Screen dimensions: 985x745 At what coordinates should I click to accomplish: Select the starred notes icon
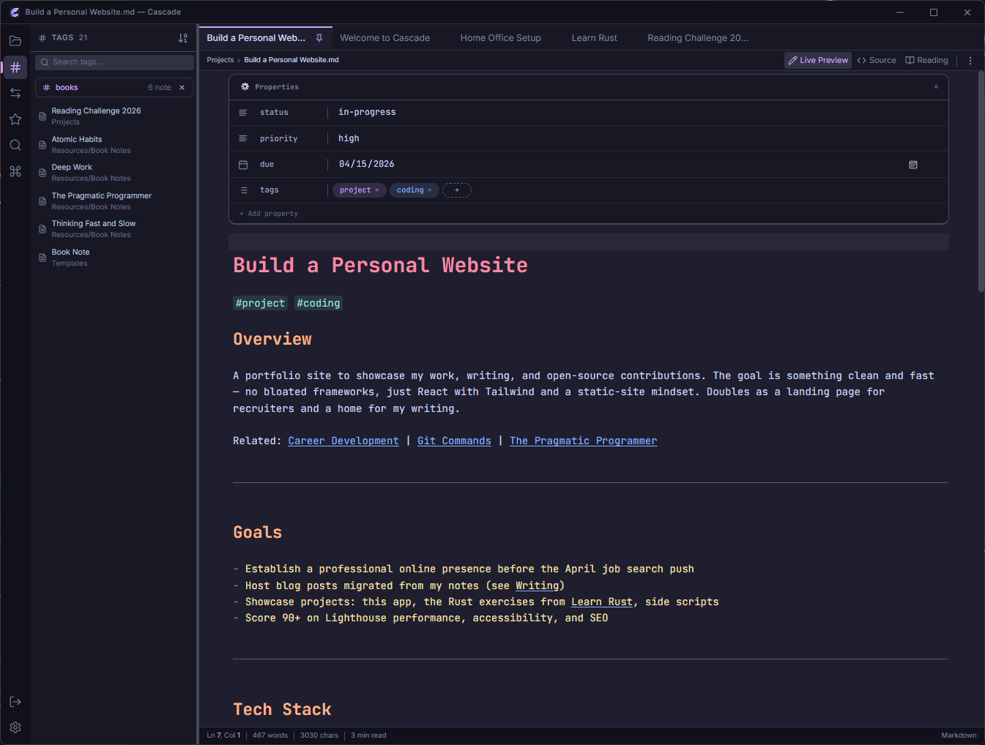pyautogui.click(x=15, y=119)
